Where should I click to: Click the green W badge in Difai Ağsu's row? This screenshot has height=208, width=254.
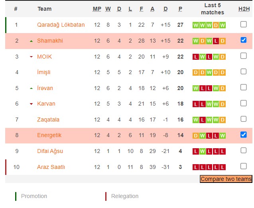coord(202,151)
